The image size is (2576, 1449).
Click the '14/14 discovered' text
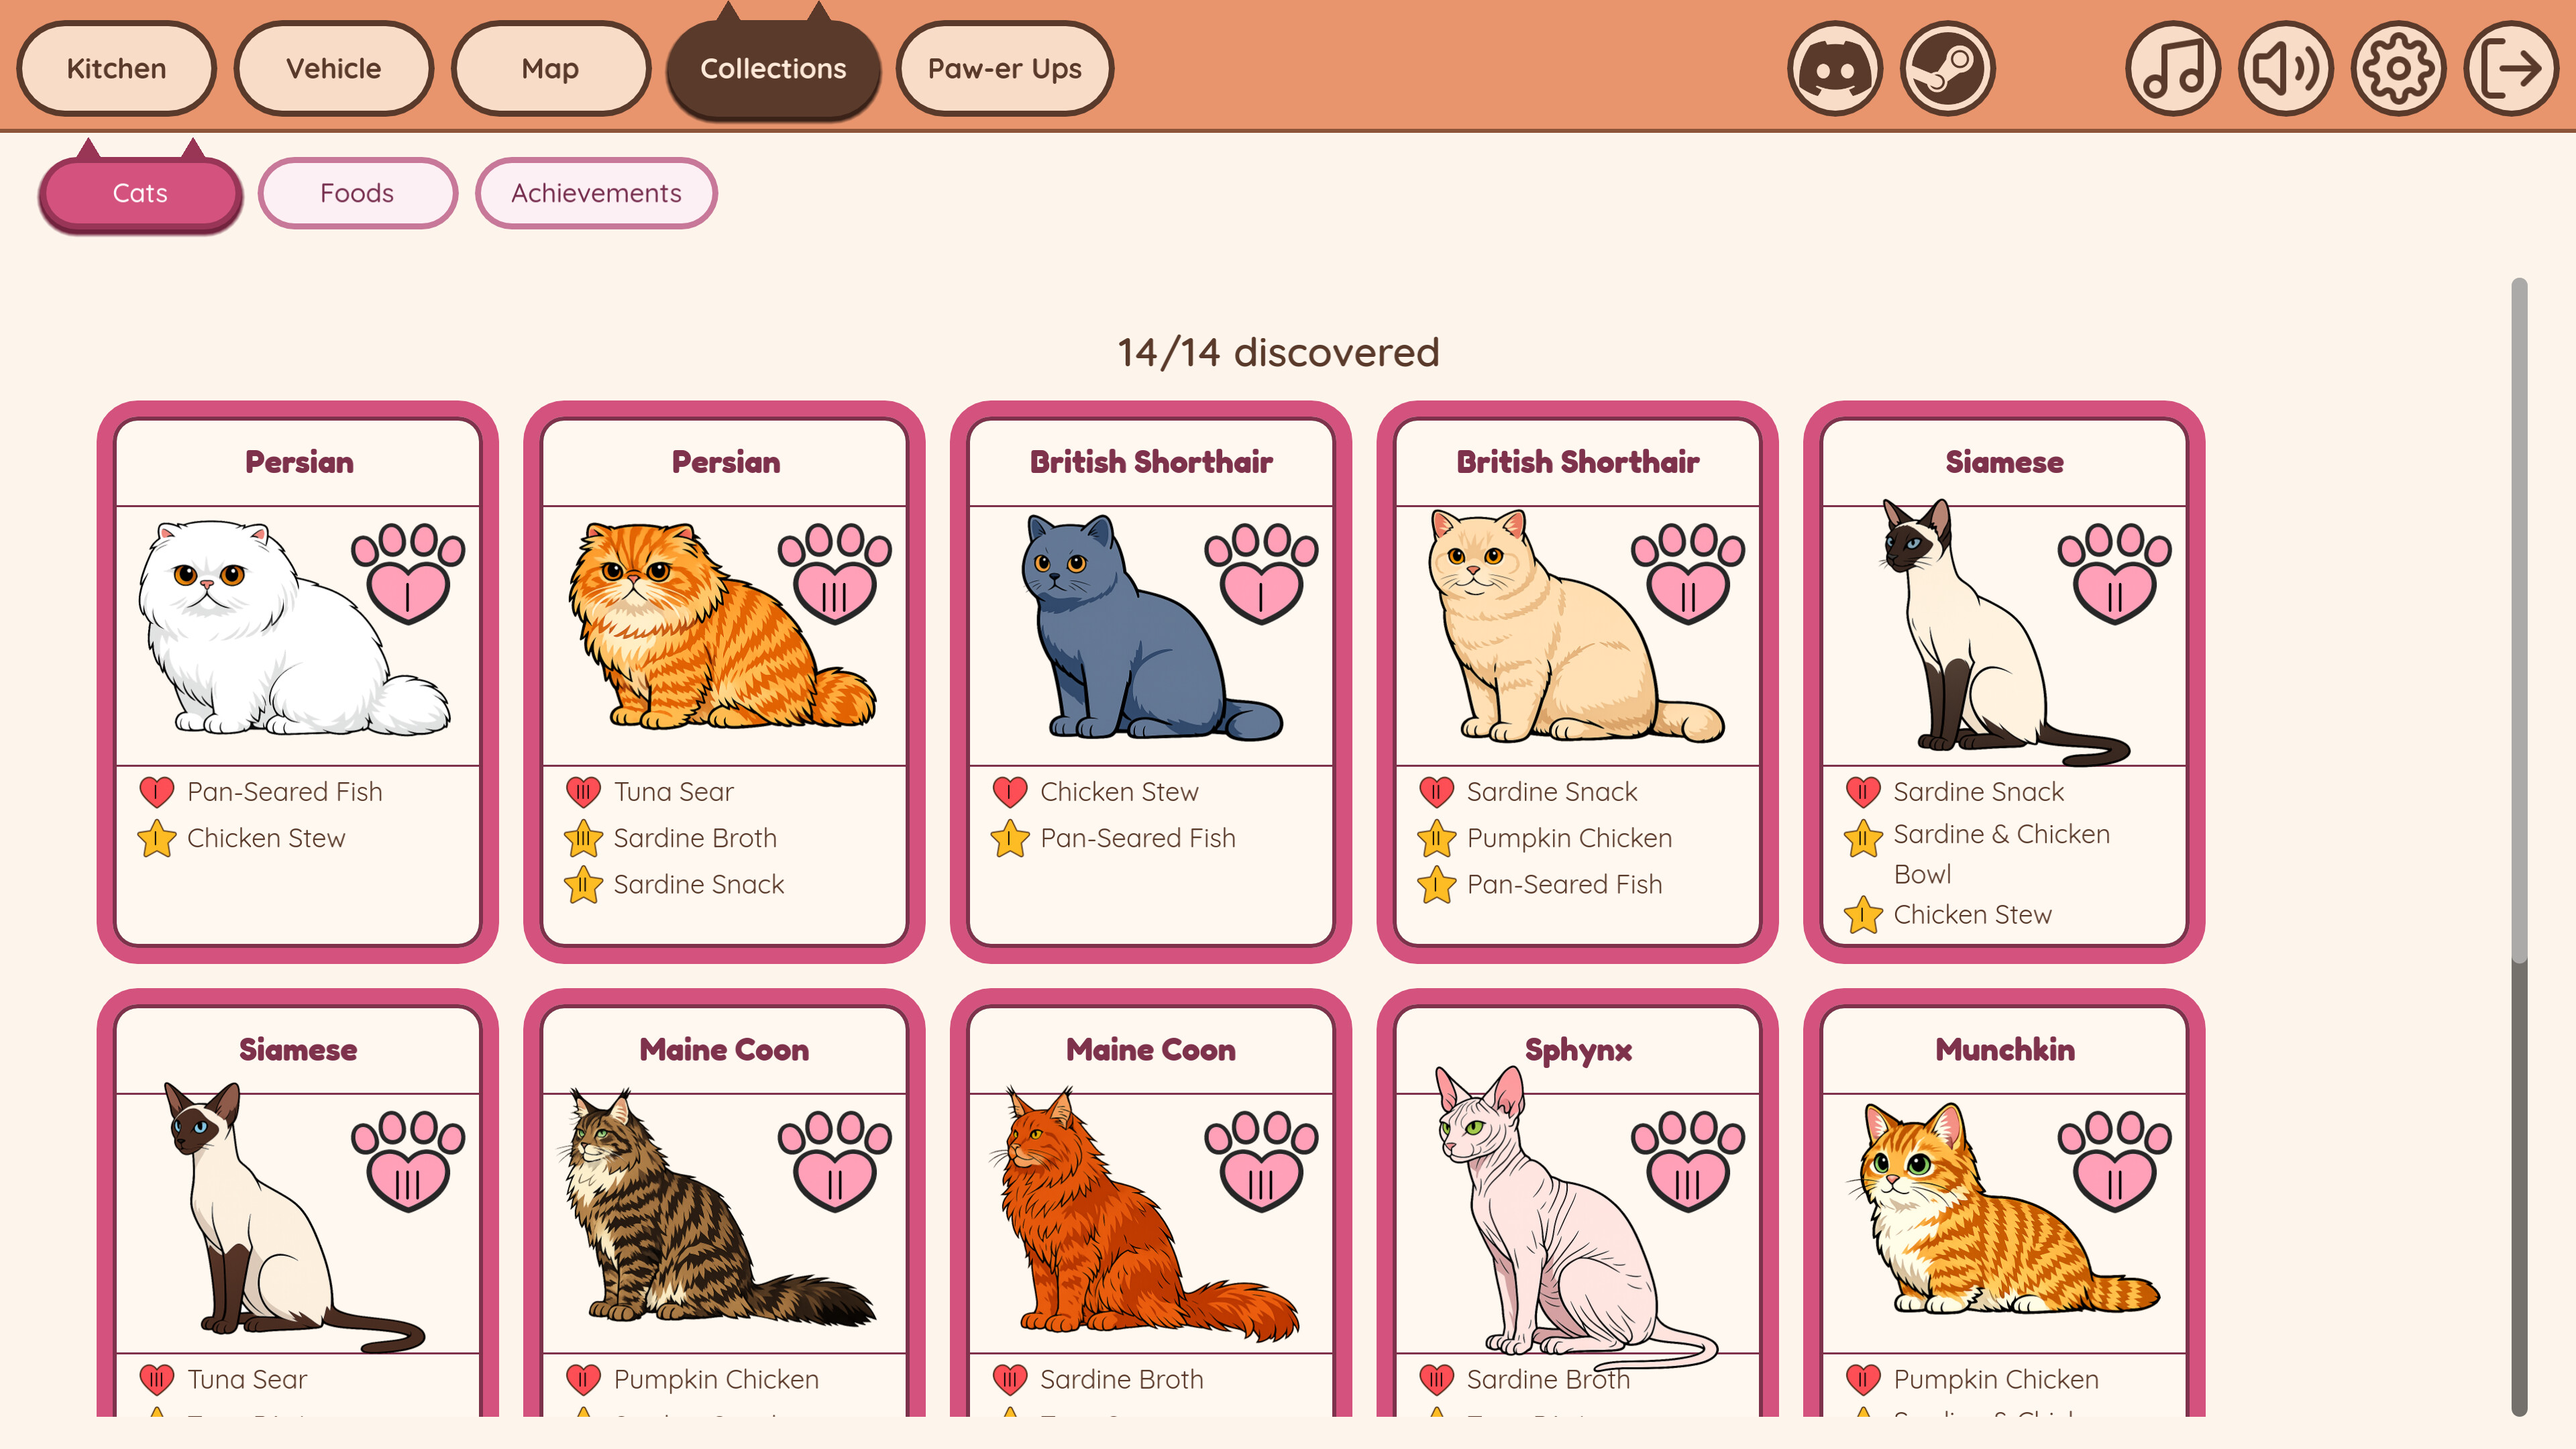pos(1278,352)
